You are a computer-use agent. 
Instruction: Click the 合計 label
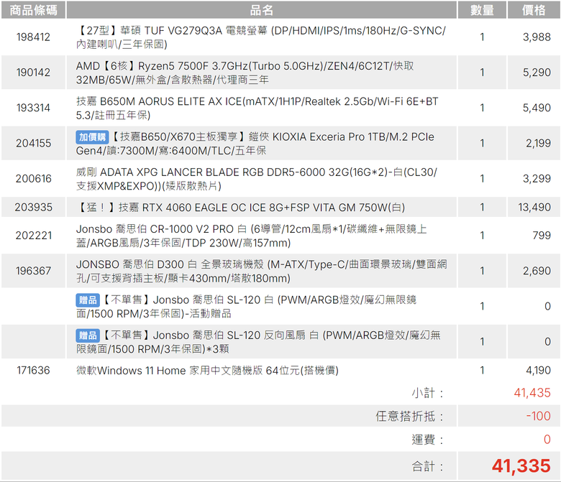[x=427, y=466]
